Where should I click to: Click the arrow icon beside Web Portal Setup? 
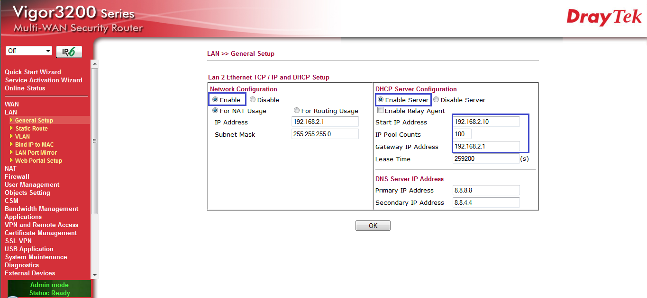(x=11, y=160)
